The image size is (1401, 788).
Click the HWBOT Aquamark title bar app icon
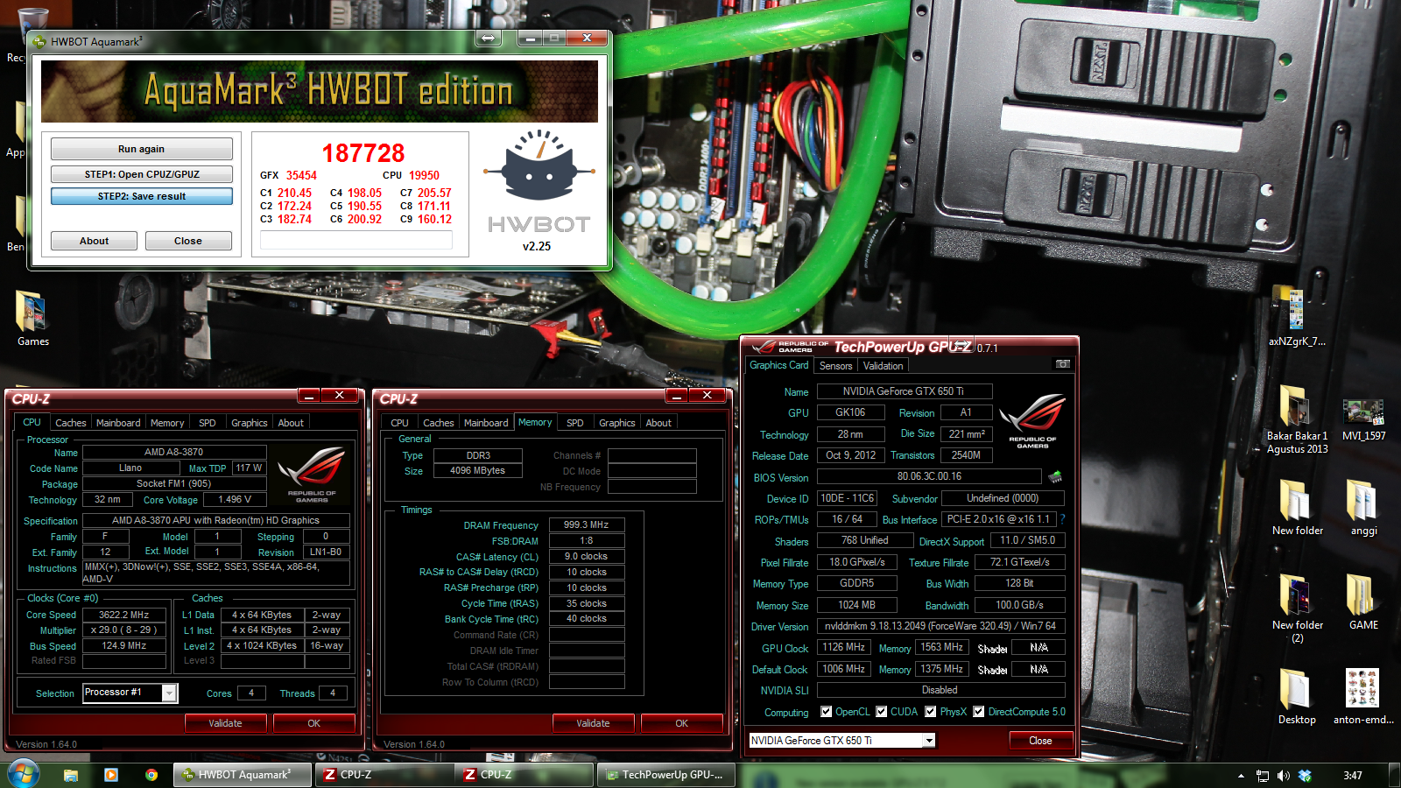pyautogui.click(x=39, y=41)
